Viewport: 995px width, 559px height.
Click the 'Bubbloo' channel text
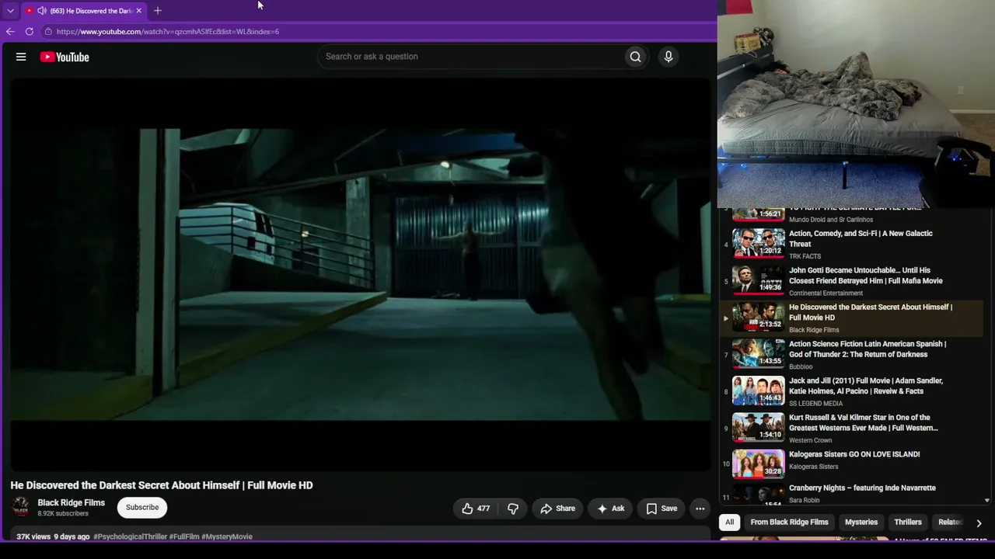[x=801, y=366]
